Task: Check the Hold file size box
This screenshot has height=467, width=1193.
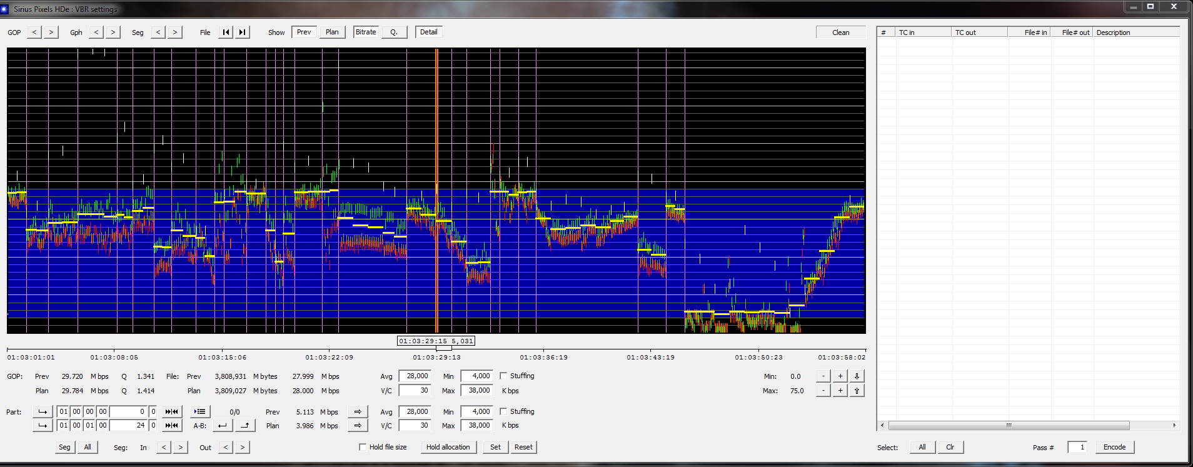Action: 363,448
